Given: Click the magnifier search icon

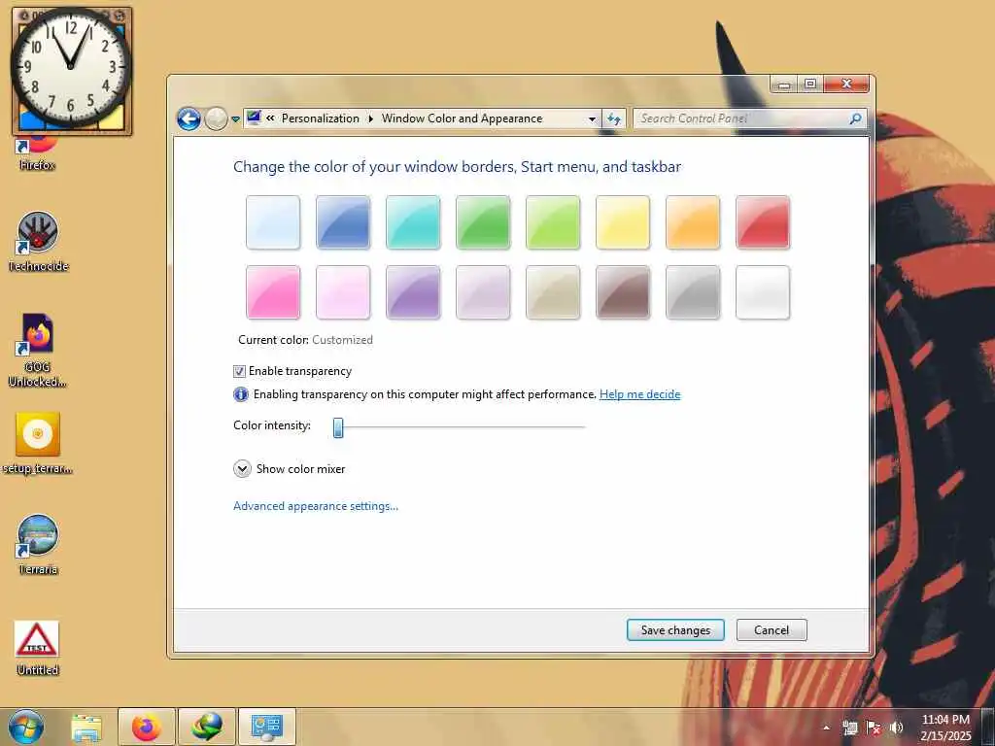Looking at the screenshot, I should 855,119.
